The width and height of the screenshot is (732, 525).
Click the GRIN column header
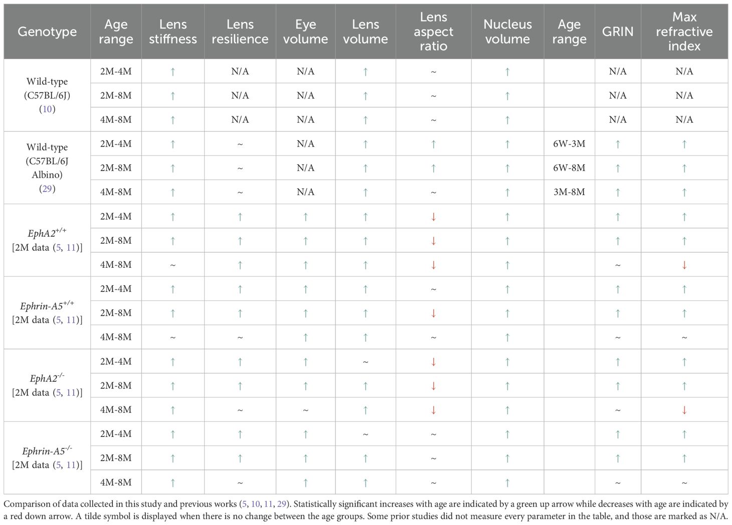pyautogui.click(x=618, y=32)
